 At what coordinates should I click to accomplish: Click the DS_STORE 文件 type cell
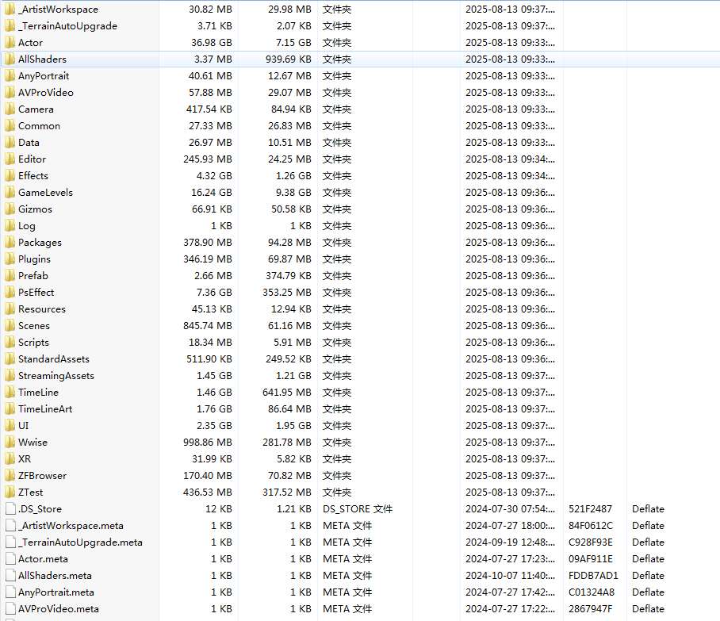pos(357,508)
